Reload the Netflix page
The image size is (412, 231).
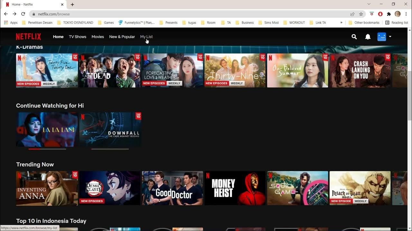click(23, 14)
